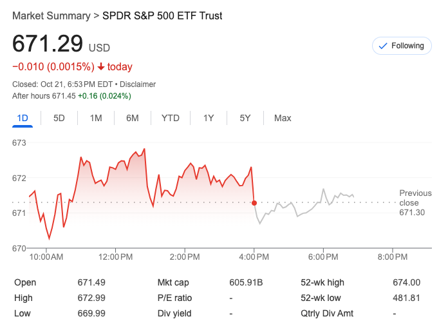Toggle the Following button
The height and width of the screenshot is (330, 439).
click(x=402, y=46)
